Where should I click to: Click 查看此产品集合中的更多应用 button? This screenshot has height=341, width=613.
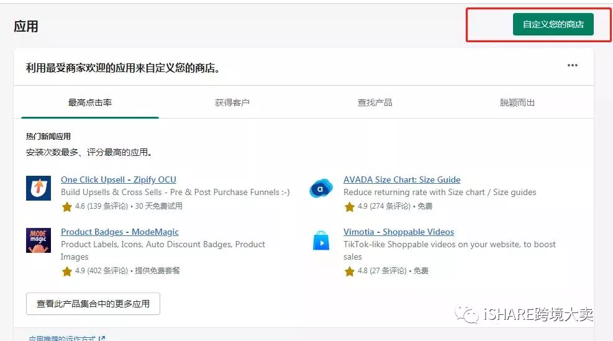click(x=93, y=304)
